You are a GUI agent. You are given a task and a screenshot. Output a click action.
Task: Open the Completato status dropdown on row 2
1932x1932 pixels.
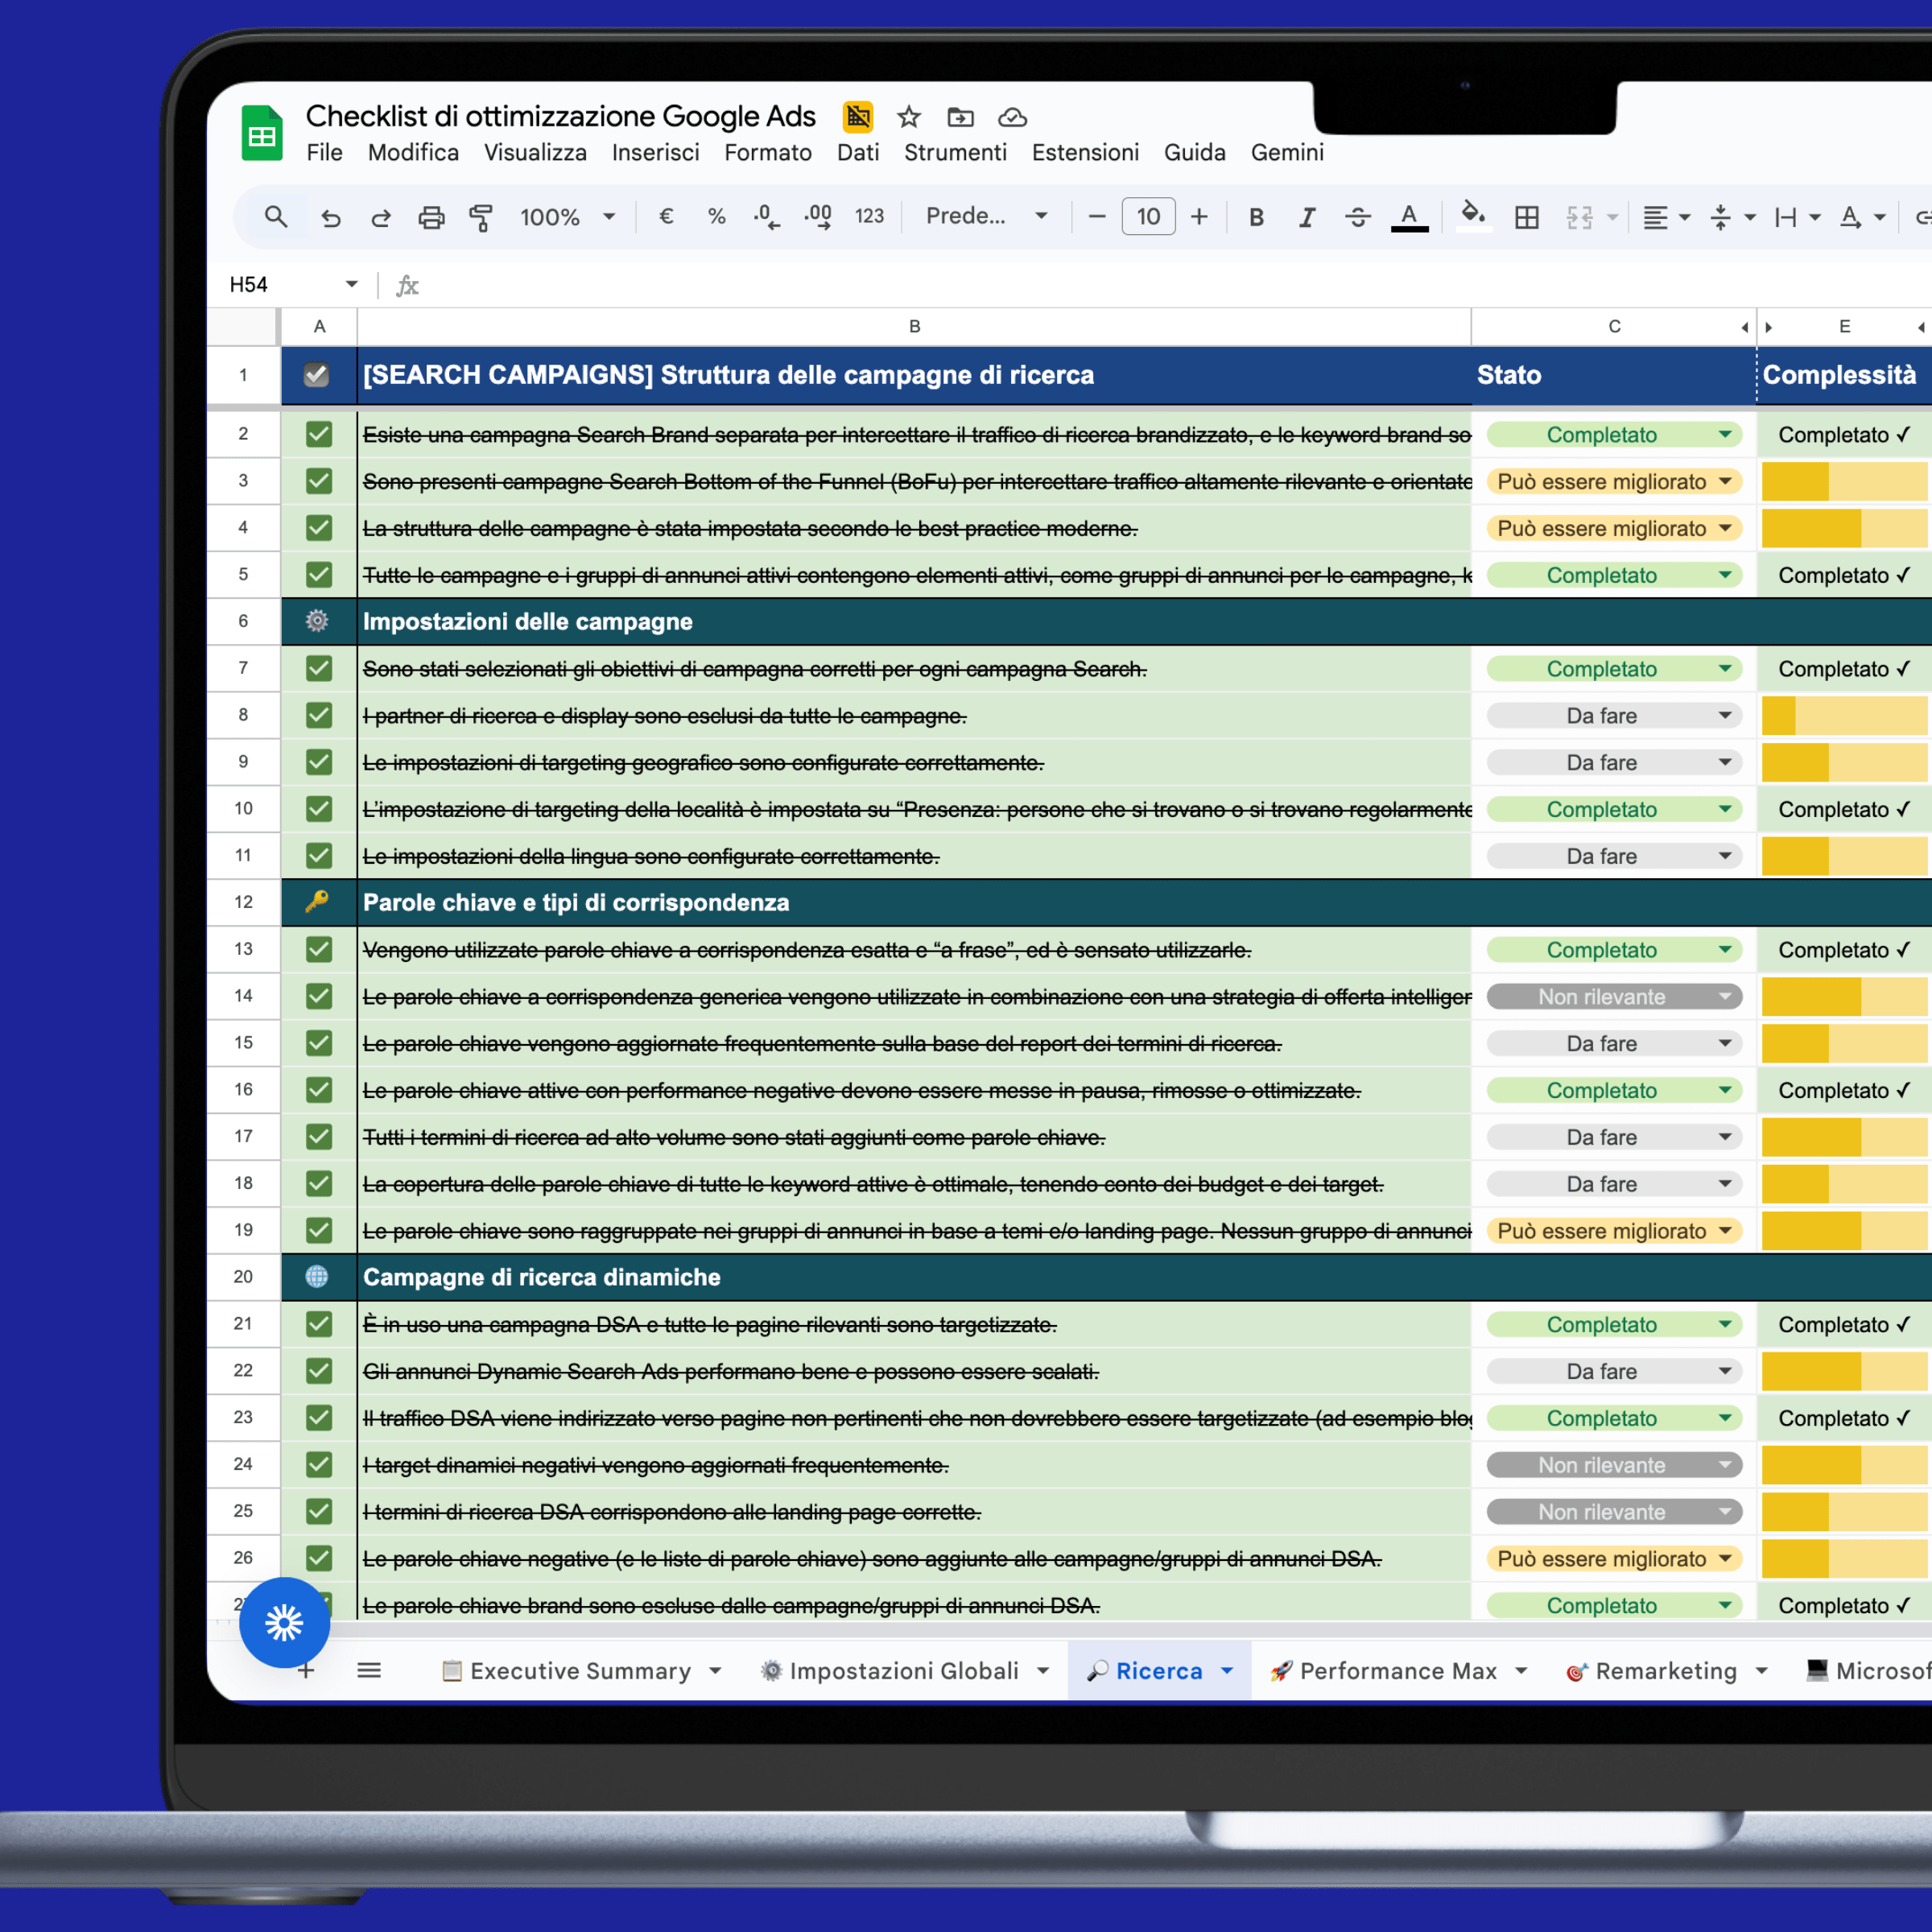click(1725, 434)
